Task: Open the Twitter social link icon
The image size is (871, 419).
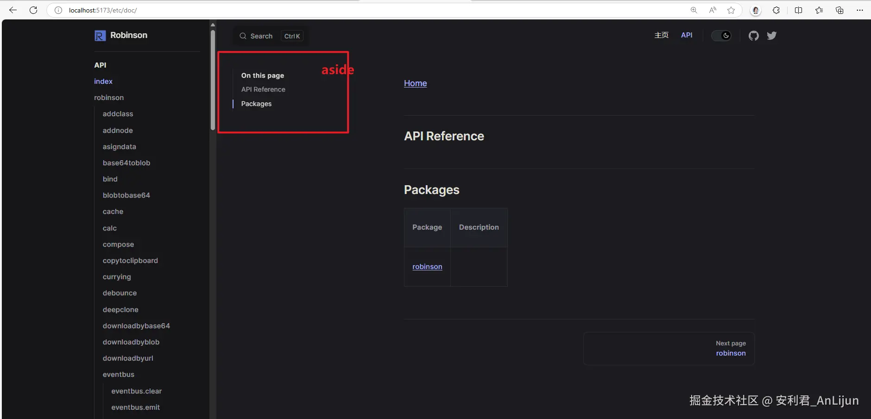Action: [x=772, y=36]
